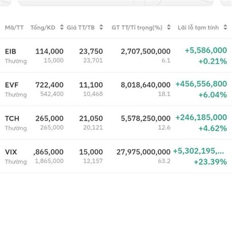This screenshot has width=232, height=232.
Task: Tap the GT TT/Tỉ trọng(%) header label
Action: point(137,27)
